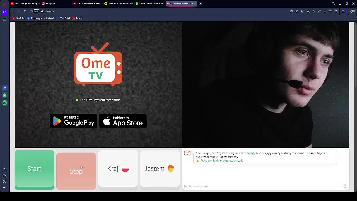Open the tab search magnifier icon
Screen dimensions: 357x201
tap(333, 4)
